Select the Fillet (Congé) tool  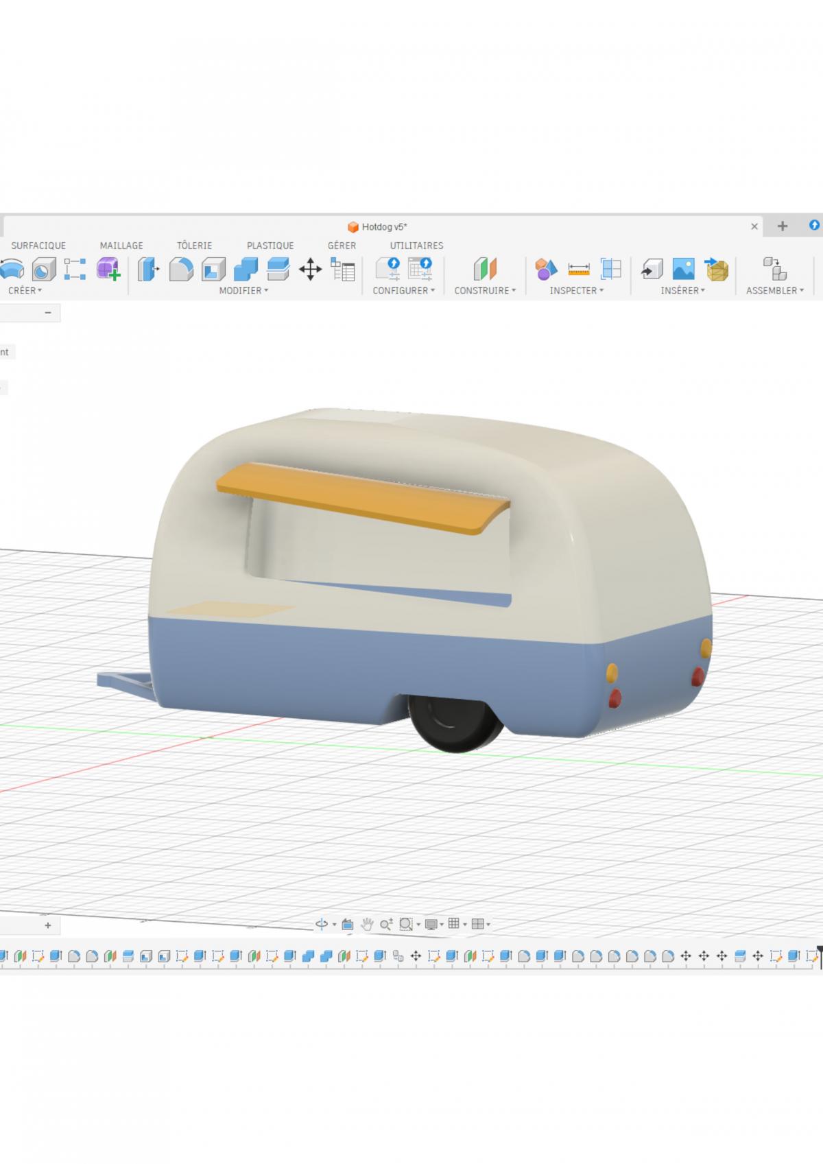(x=181, y=269)
